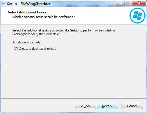This screenshot has width=147, height=113.
Task: Click the instruction paragraph mentioning Setup
Action: (x=64, y=32)
